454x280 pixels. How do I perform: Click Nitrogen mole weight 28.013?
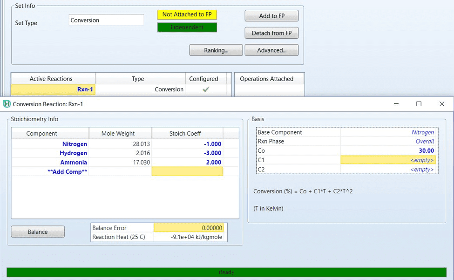pyautogui.click(x=120, y=144)
